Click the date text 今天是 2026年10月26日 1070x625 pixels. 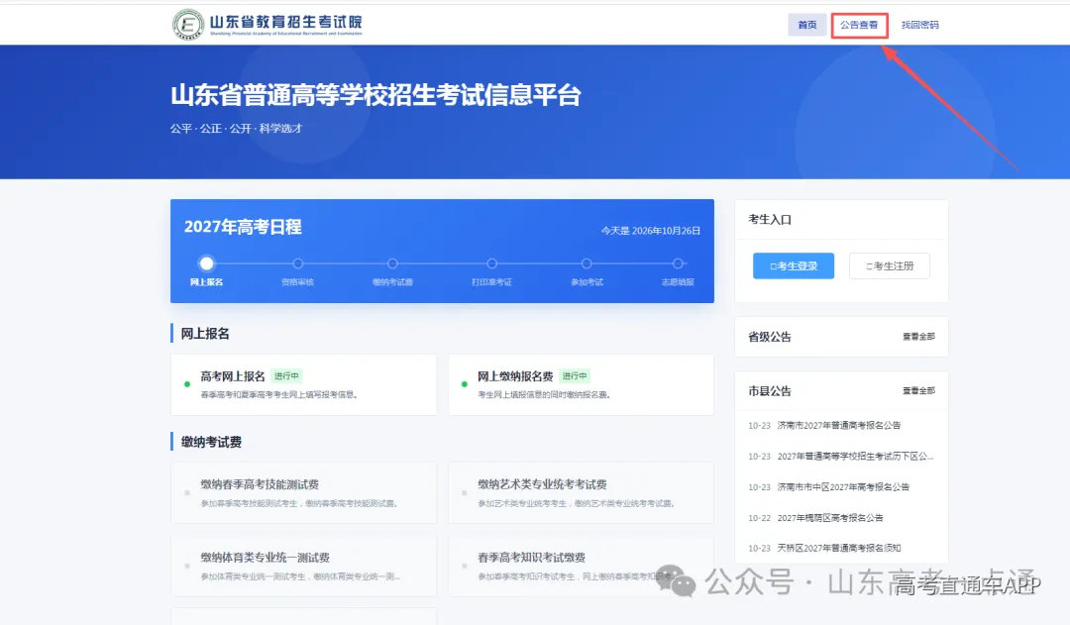point(650,231)
